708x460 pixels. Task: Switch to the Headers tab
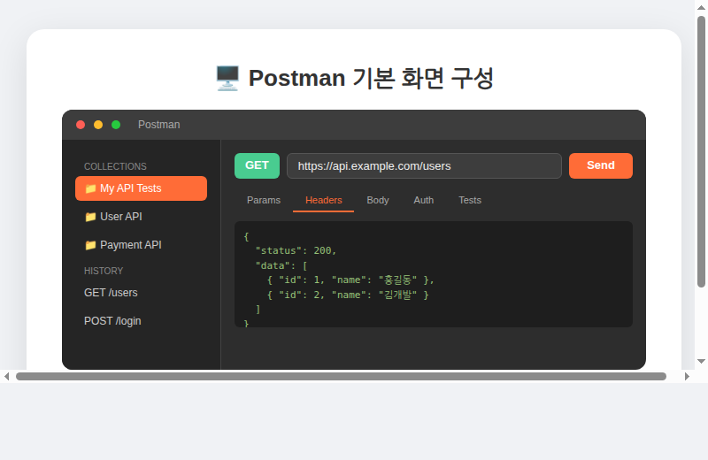pyautogui.click(x=323, y=200)
